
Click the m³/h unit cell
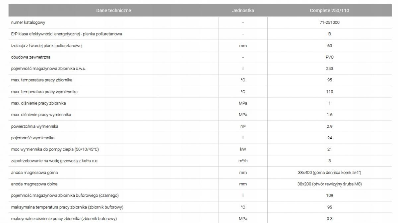tap(243, 161)
